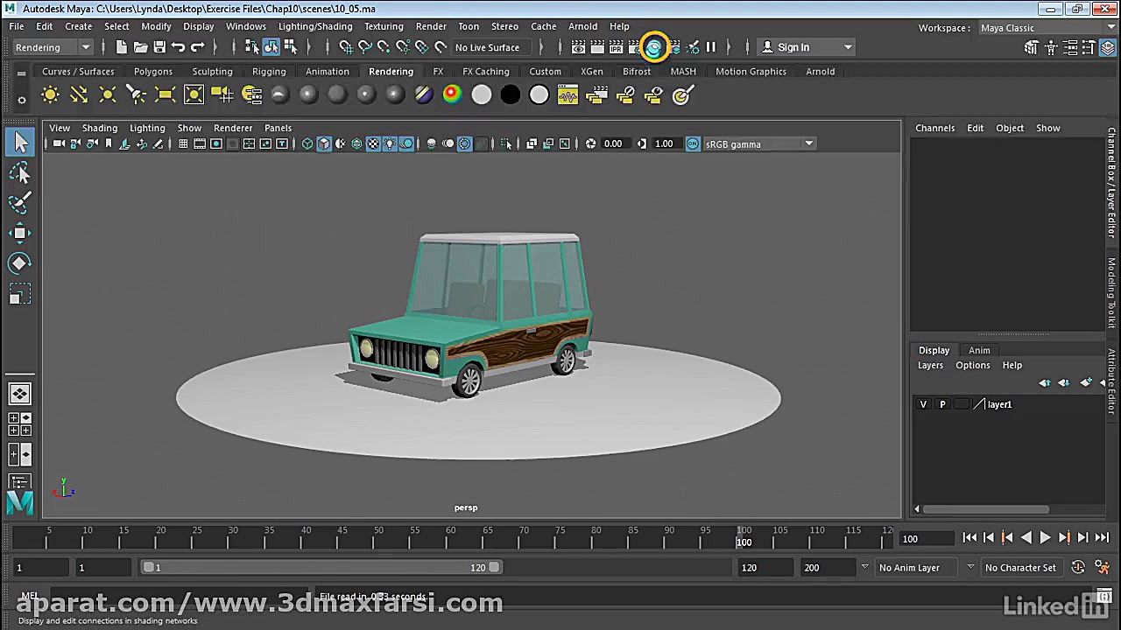The width and height of the screenshot is (1121, 630).
Task: Toggle the auto keyframe button
Action: [1078, 568]
